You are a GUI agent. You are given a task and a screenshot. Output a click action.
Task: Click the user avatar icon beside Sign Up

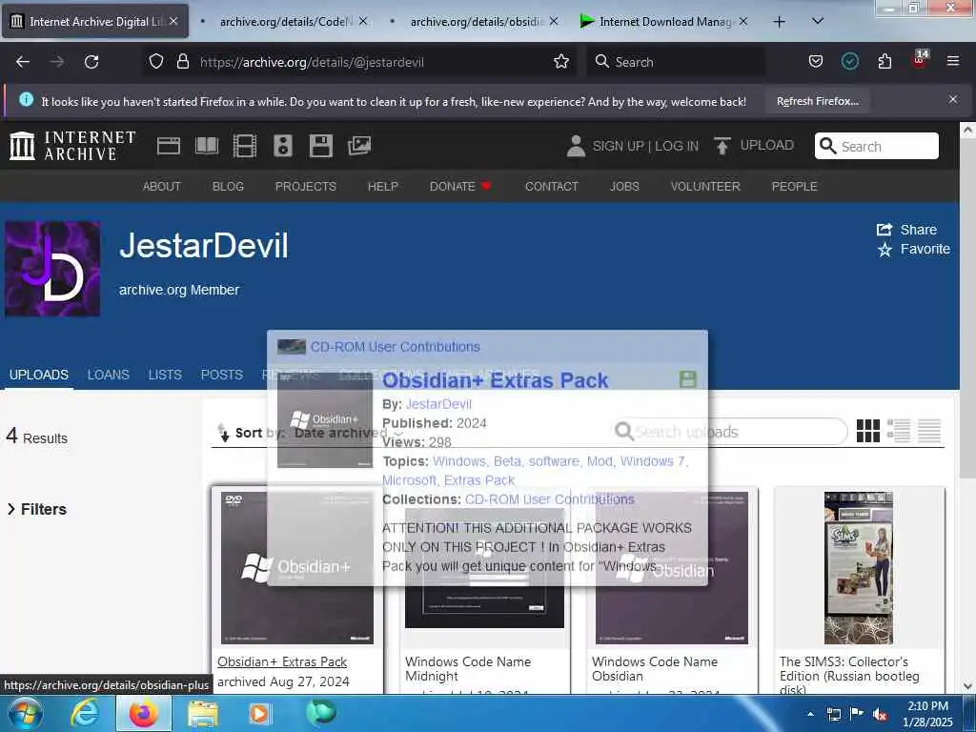[576, 146]
